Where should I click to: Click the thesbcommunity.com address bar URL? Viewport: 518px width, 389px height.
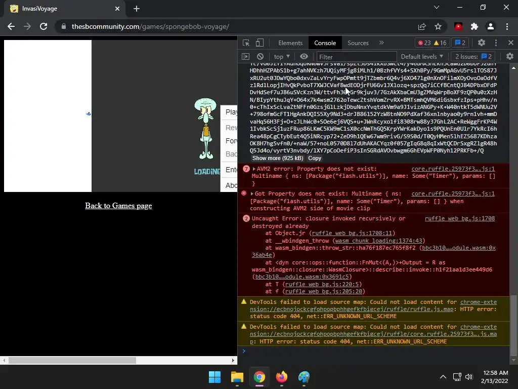[150, 26]
